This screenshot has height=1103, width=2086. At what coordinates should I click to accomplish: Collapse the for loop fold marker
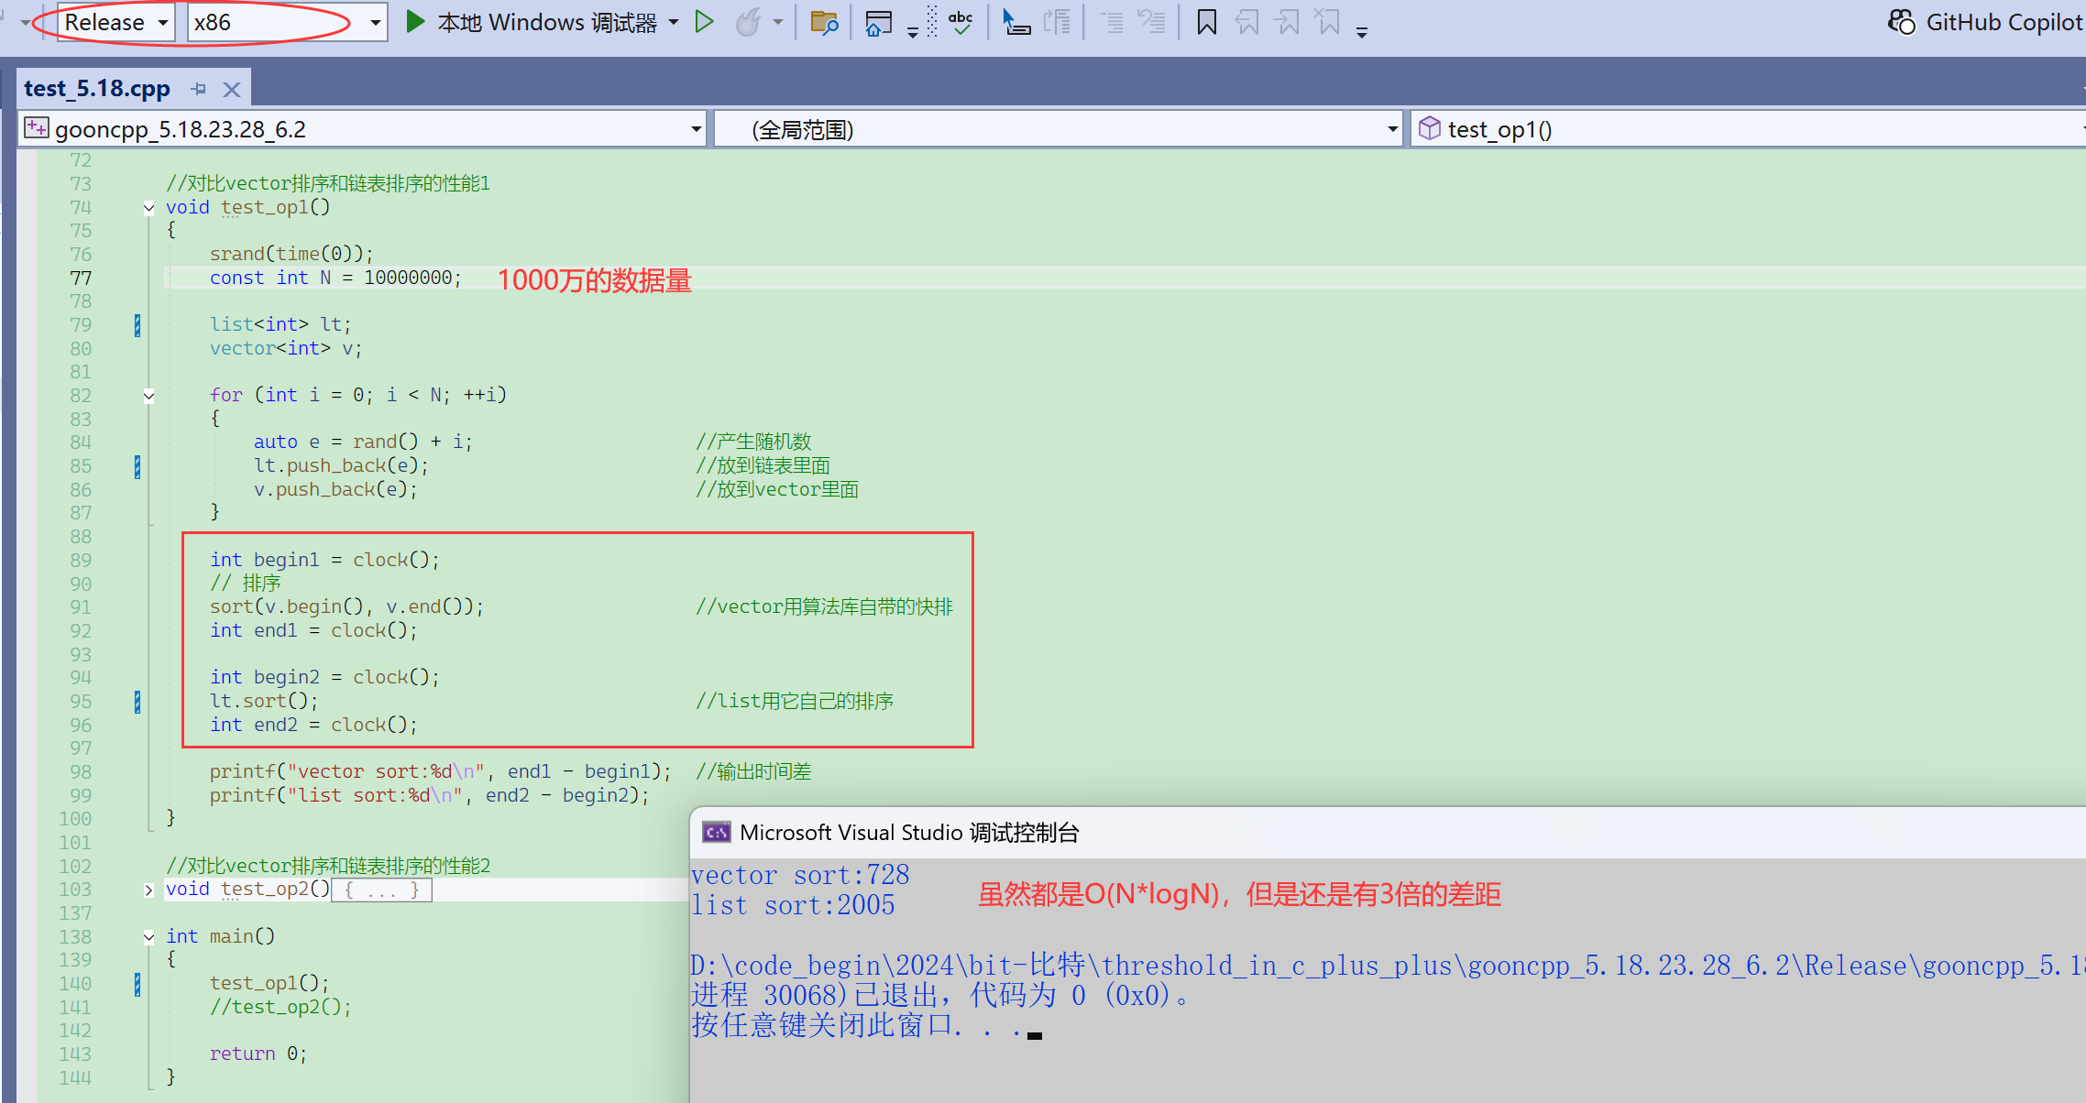click(x=148, y=396)
